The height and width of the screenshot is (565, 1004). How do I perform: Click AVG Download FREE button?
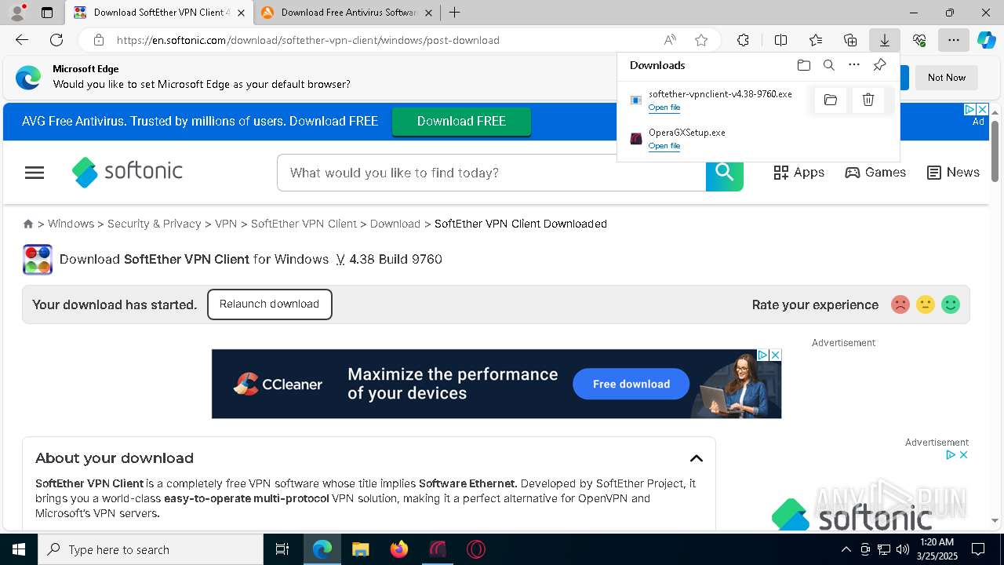click(461, 122)
